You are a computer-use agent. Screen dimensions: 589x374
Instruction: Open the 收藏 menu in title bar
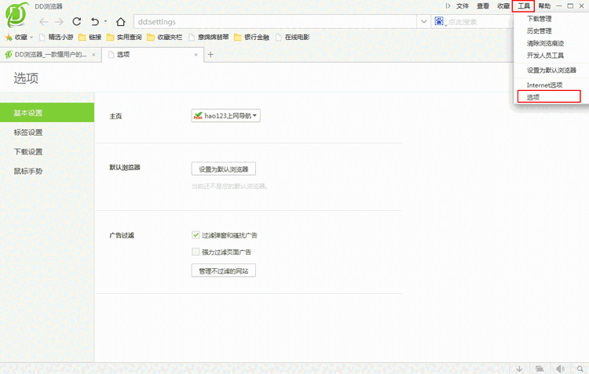tap(503, 6)
